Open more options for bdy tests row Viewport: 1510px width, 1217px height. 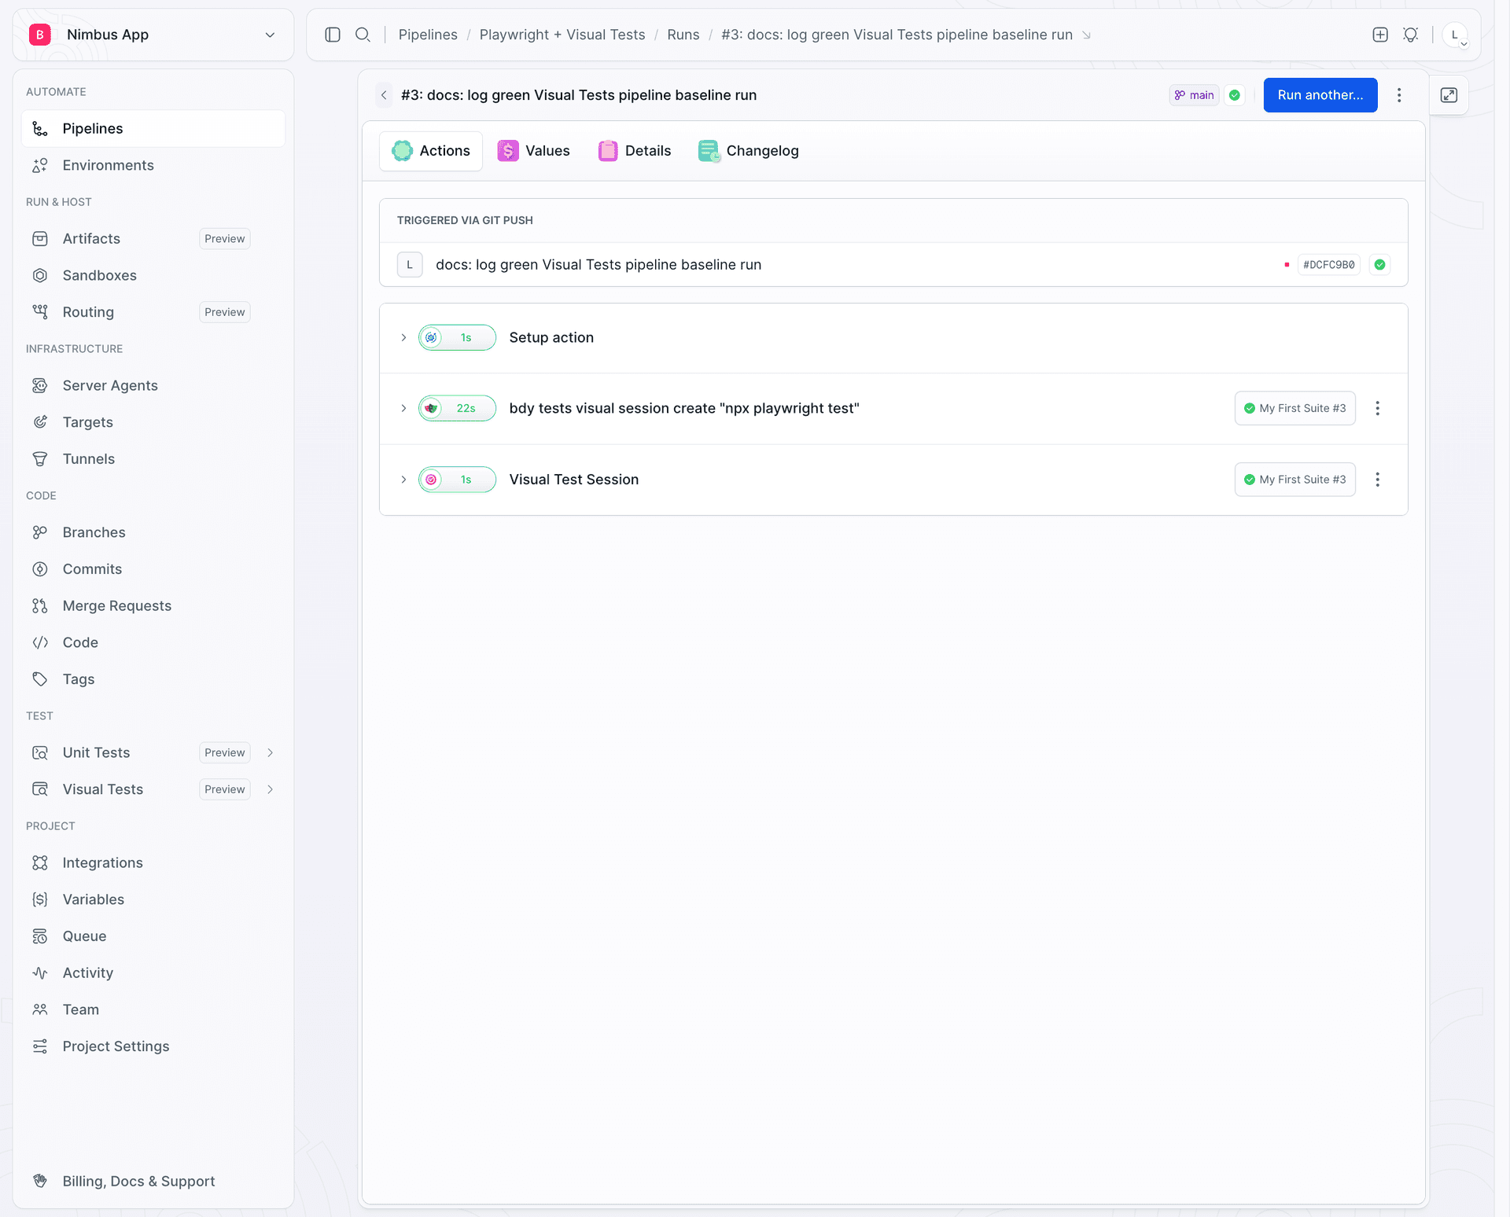pyautogui.click(x=1377, y=408)
